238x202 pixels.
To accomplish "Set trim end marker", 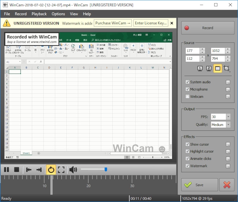I will [x=39, y=170].
